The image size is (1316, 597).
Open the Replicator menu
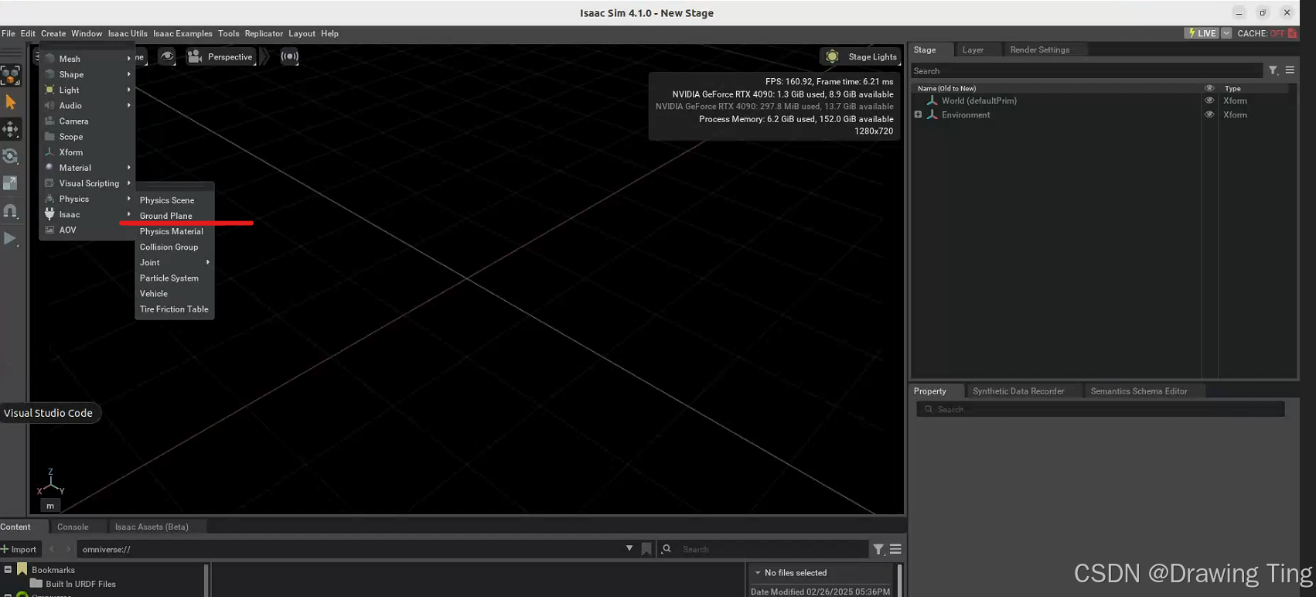coord(264,33)
